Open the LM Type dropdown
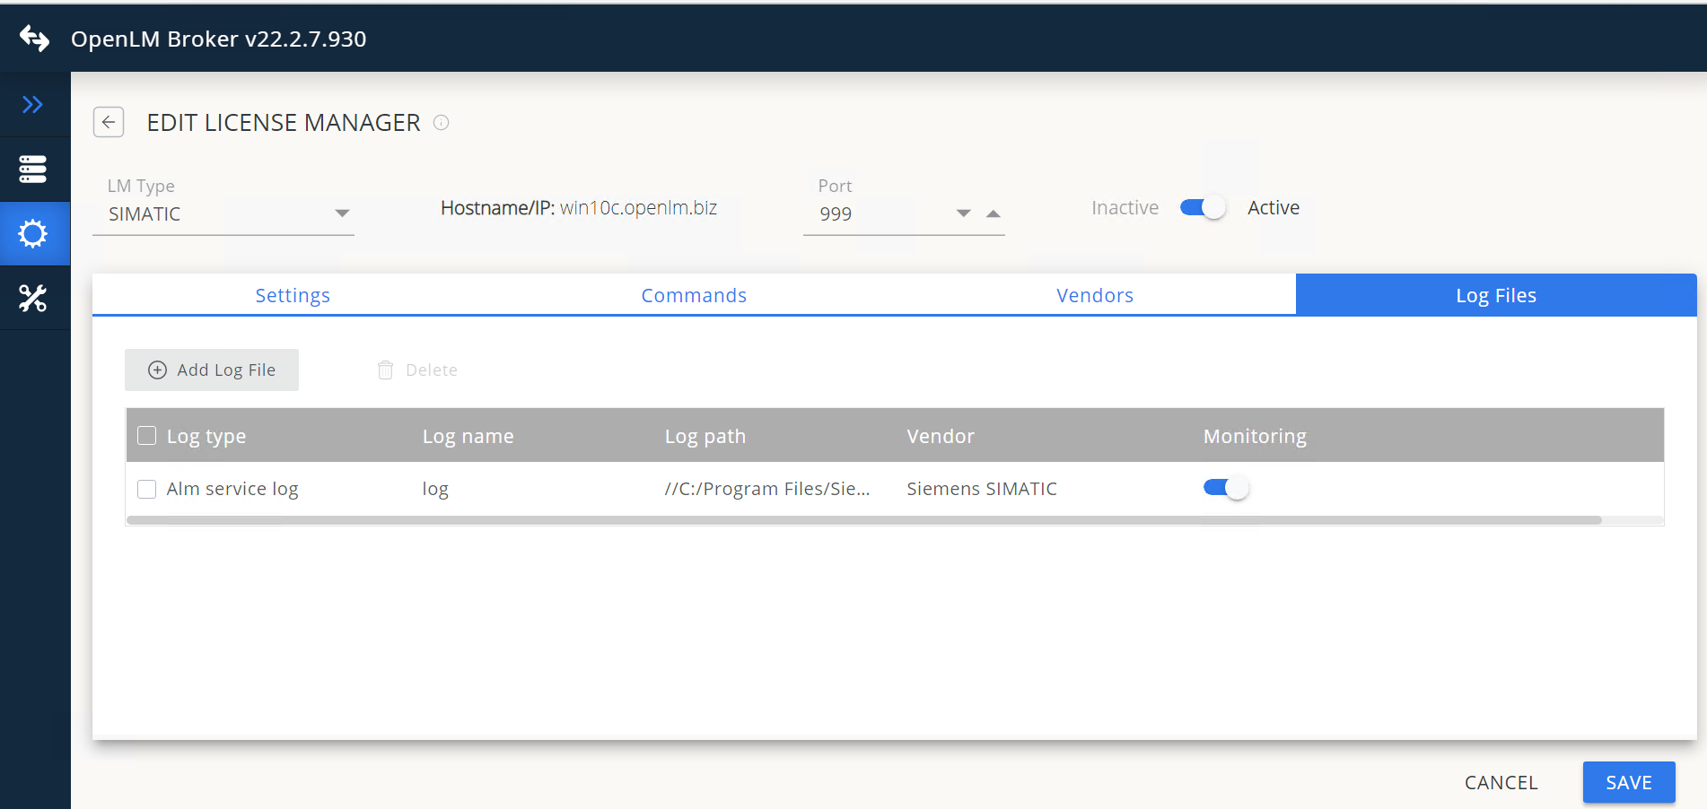Viewport: 1707px width, 809px height. click(x=342, y=213)
